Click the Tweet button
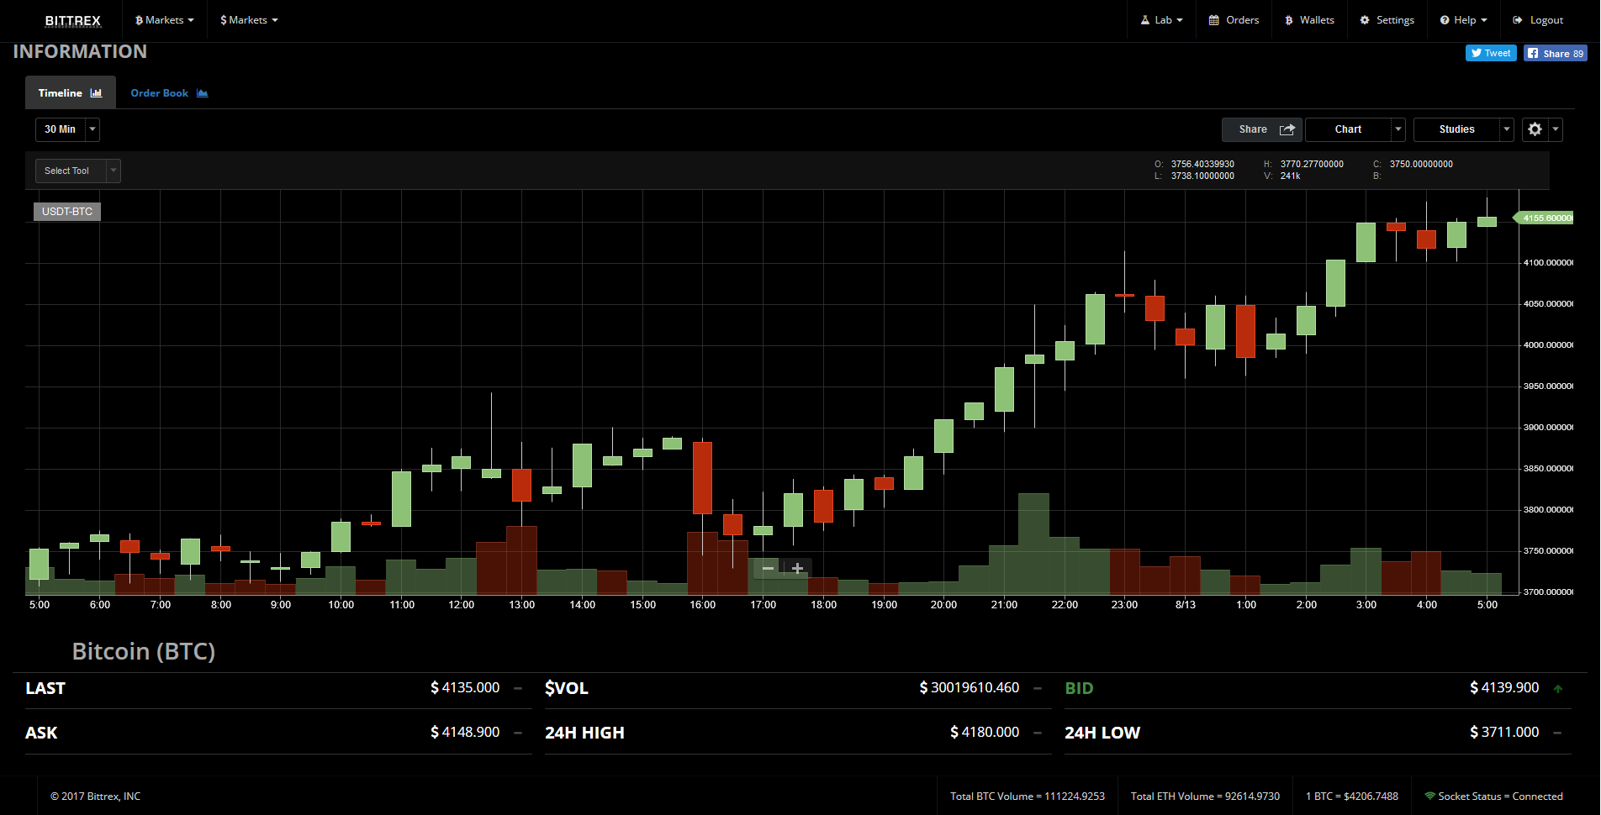1601x815 pixels. [x=1490, y=52]
